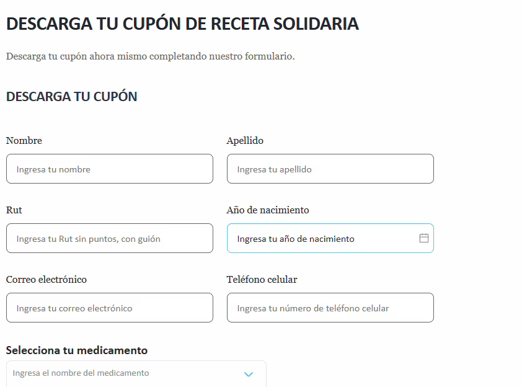This screenshot has height=387, width=522.
Task: Click into the 'Ingresa tu apellido' field
Action: point(330,169)
